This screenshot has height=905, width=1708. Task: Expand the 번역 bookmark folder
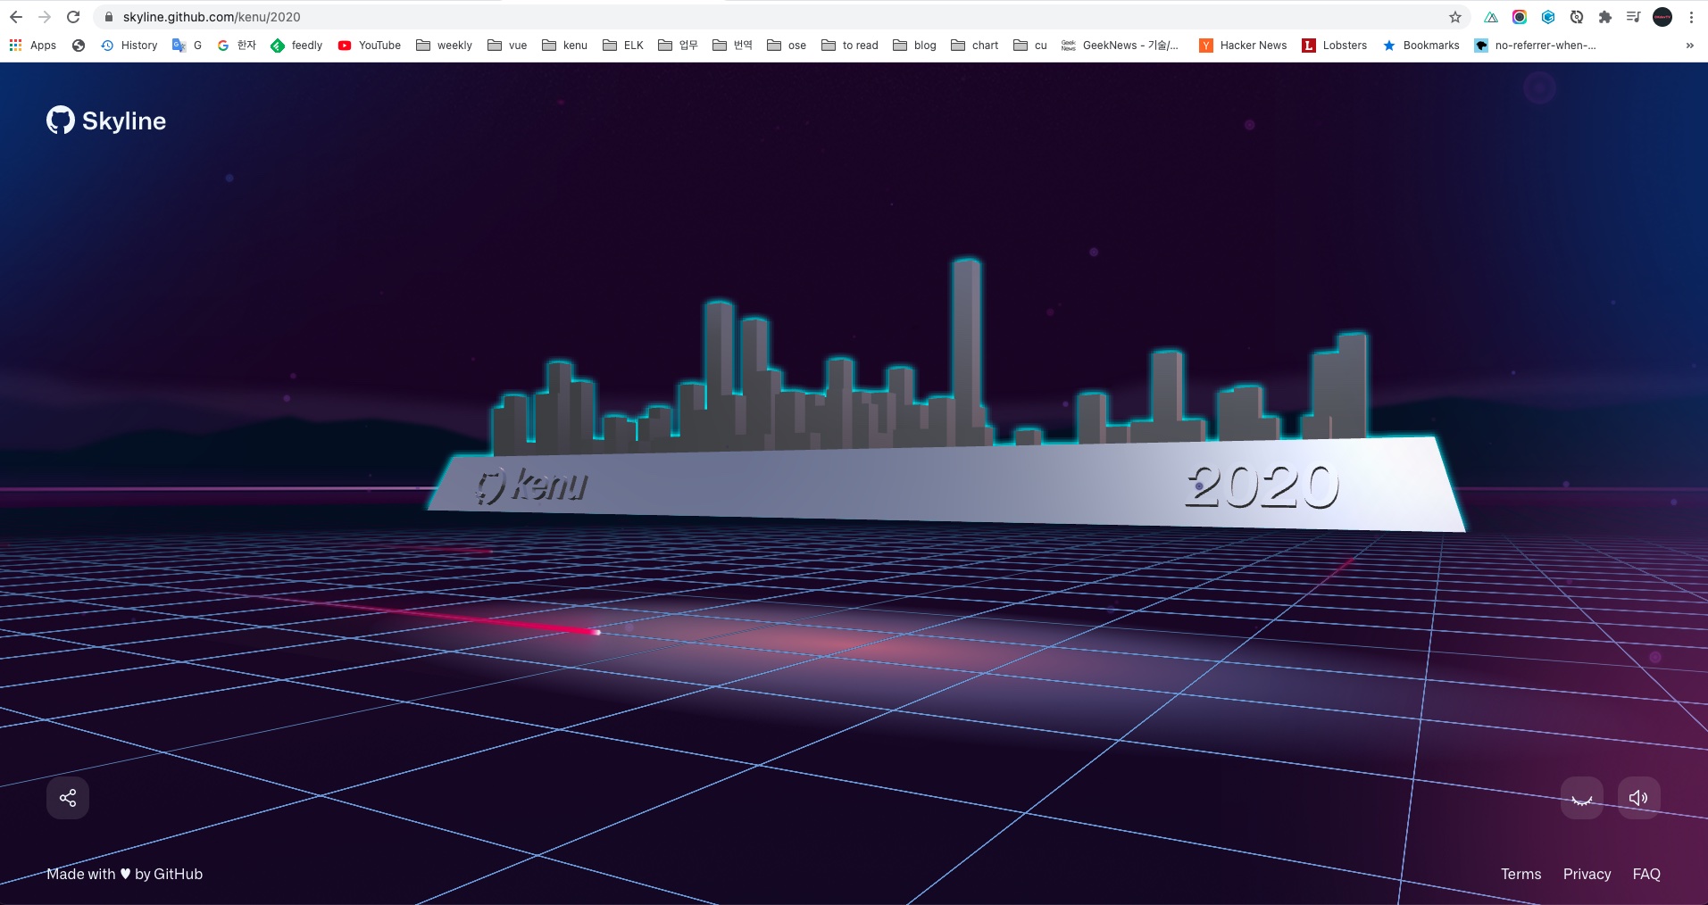(x=732, y=46)
